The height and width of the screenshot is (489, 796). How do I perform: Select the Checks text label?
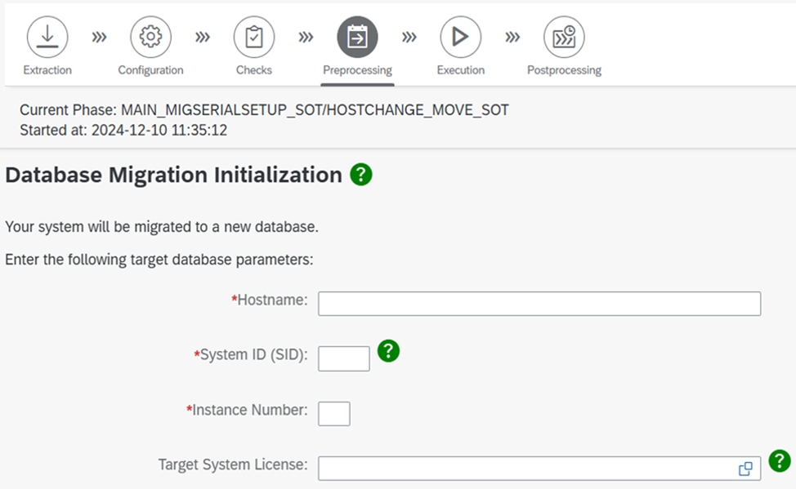tap(254, 70)
